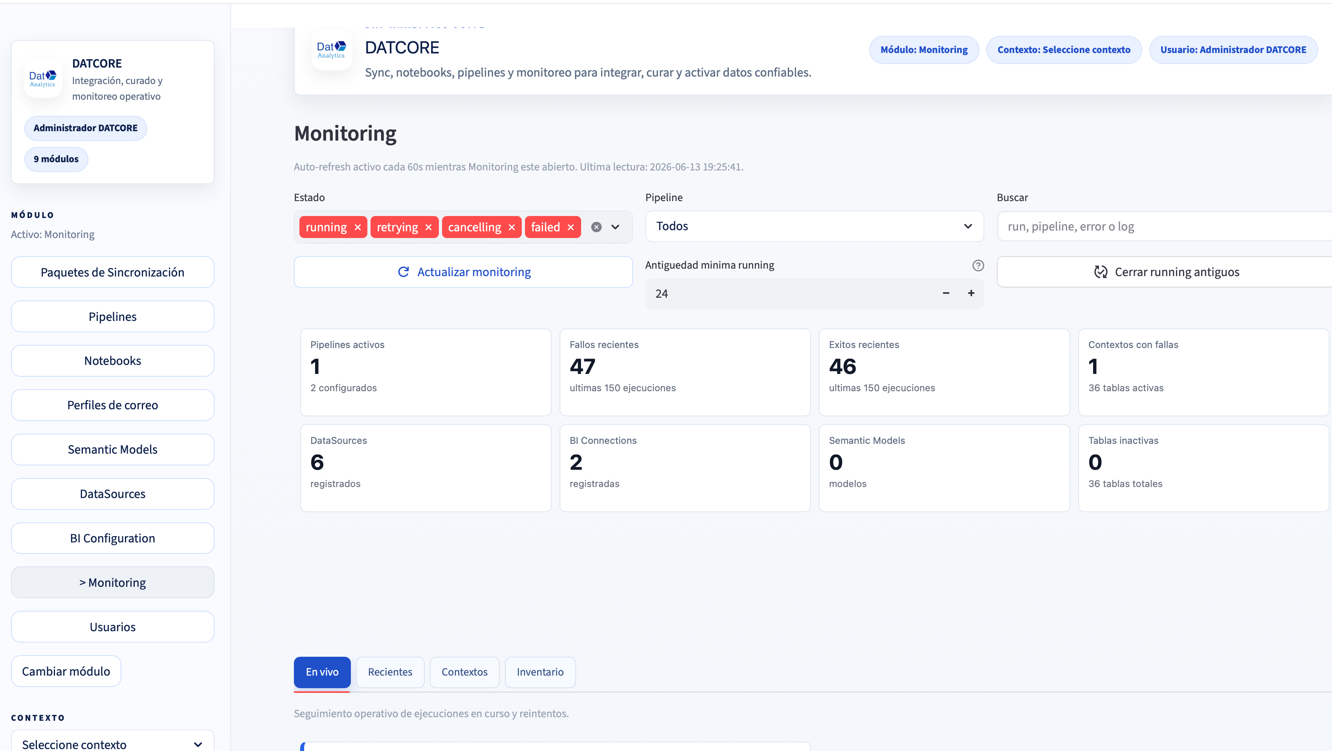
Task: Open the Pipelines module
Action: [113, 316]
